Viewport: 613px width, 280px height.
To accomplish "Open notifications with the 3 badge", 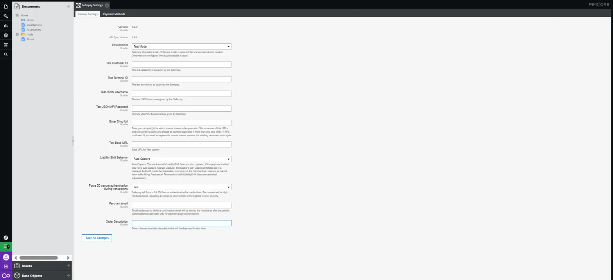I will pyautogui.click(x=6, y=247).
